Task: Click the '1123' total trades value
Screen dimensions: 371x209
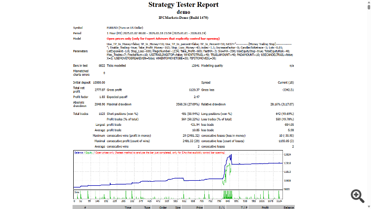Action: point(102,114)
